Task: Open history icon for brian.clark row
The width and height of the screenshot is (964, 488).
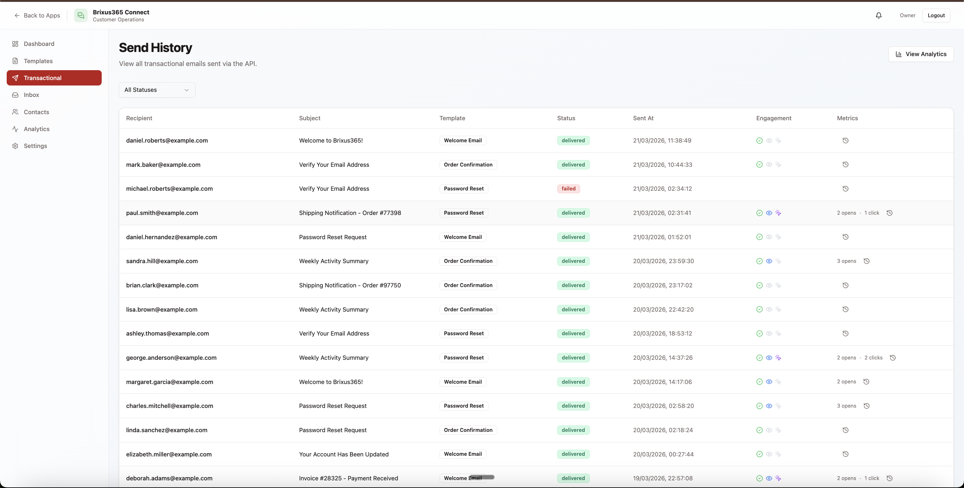Action: 845,285
